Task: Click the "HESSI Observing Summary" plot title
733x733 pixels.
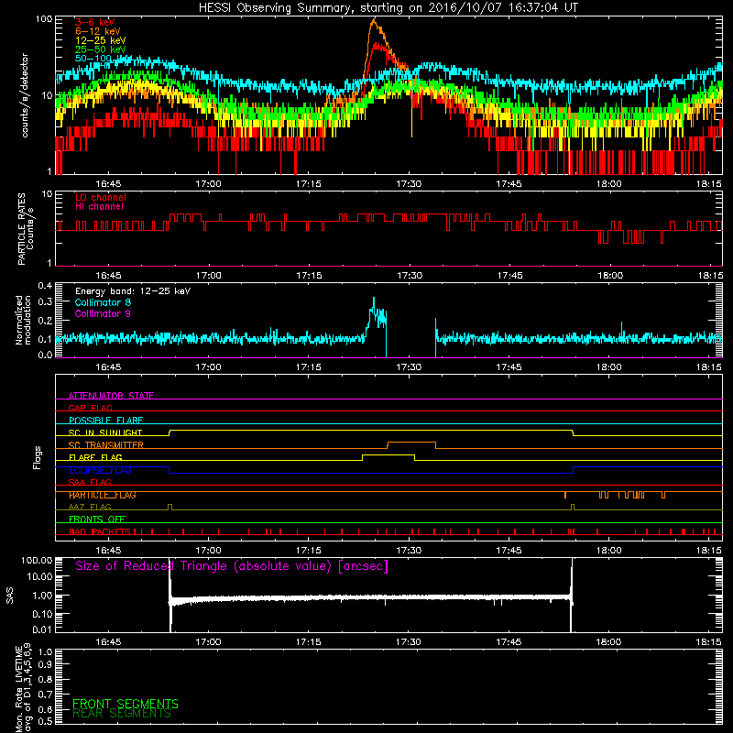Action: [388, 7]
